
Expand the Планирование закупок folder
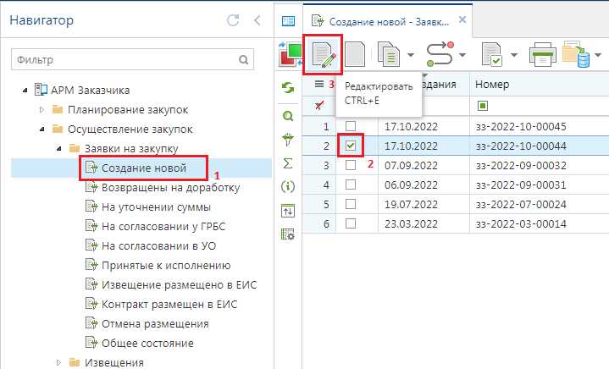click(42, 110)
